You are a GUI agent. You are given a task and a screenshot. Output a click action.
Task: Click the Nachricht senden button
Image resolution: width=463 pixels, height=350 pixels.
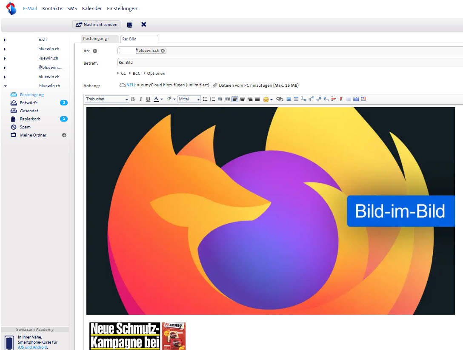click(97, 25)
